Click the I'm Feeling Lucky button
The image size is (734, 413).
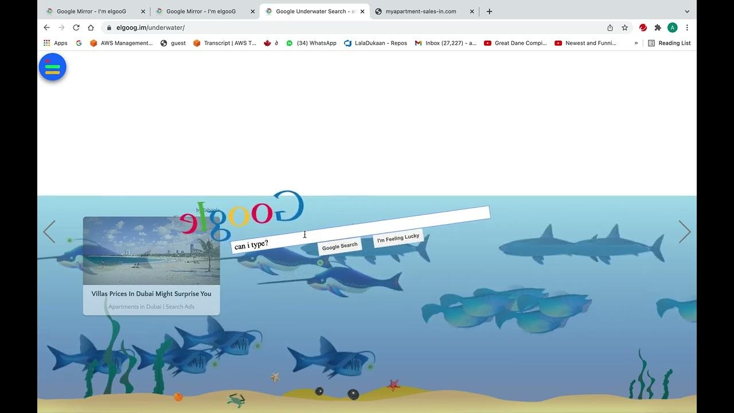pyautogui.click(x=398, y=237)
